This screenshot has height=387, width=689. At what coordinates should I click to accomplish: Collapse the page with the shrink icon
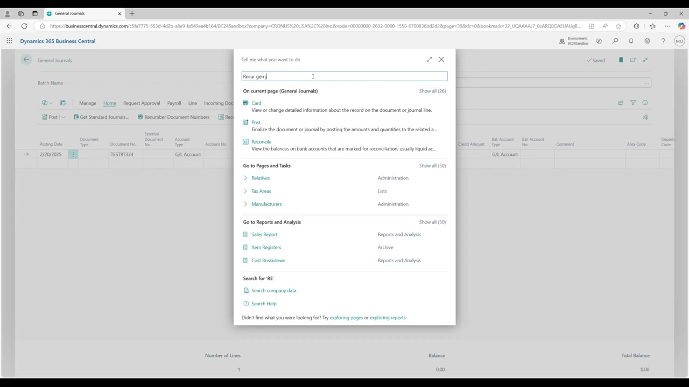pos(645,60)
